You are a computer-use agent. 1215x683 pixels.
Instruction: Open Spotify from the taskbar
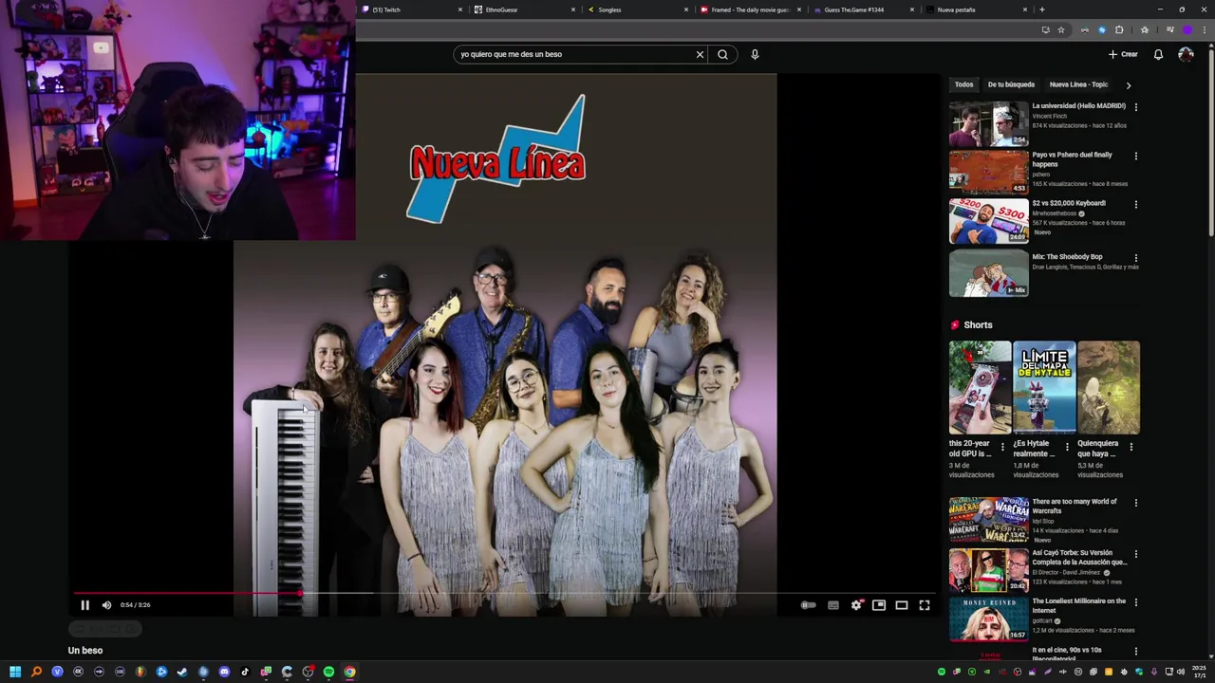(x=328, y=672)
